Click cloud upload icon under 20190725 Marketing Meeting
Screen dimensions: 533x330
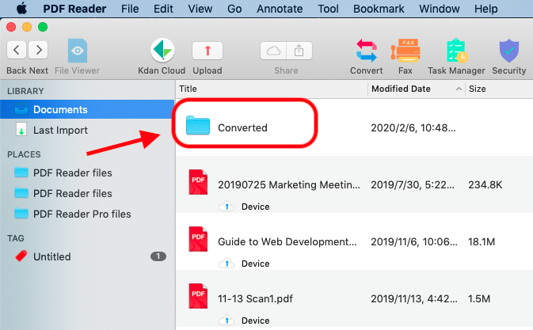click(x=227, y=206)
